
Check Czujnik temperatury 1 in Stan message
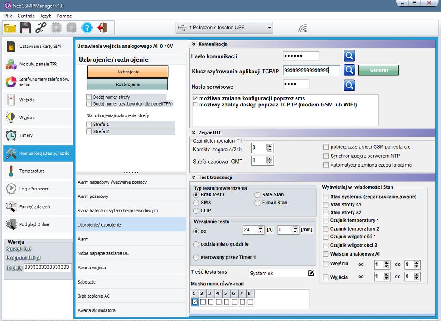pyautogui.click(x=326, y=220)
